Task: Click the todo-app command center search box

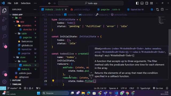Action: 91,3
